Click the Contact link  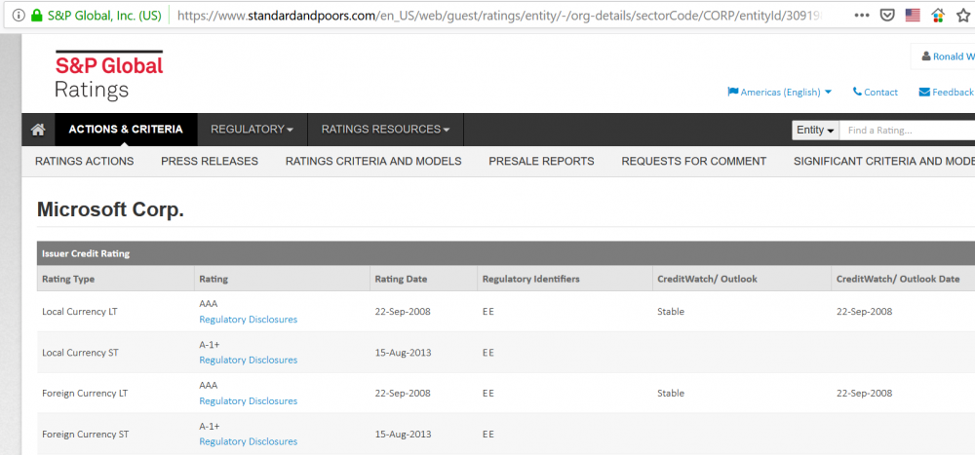coord(876,92)
